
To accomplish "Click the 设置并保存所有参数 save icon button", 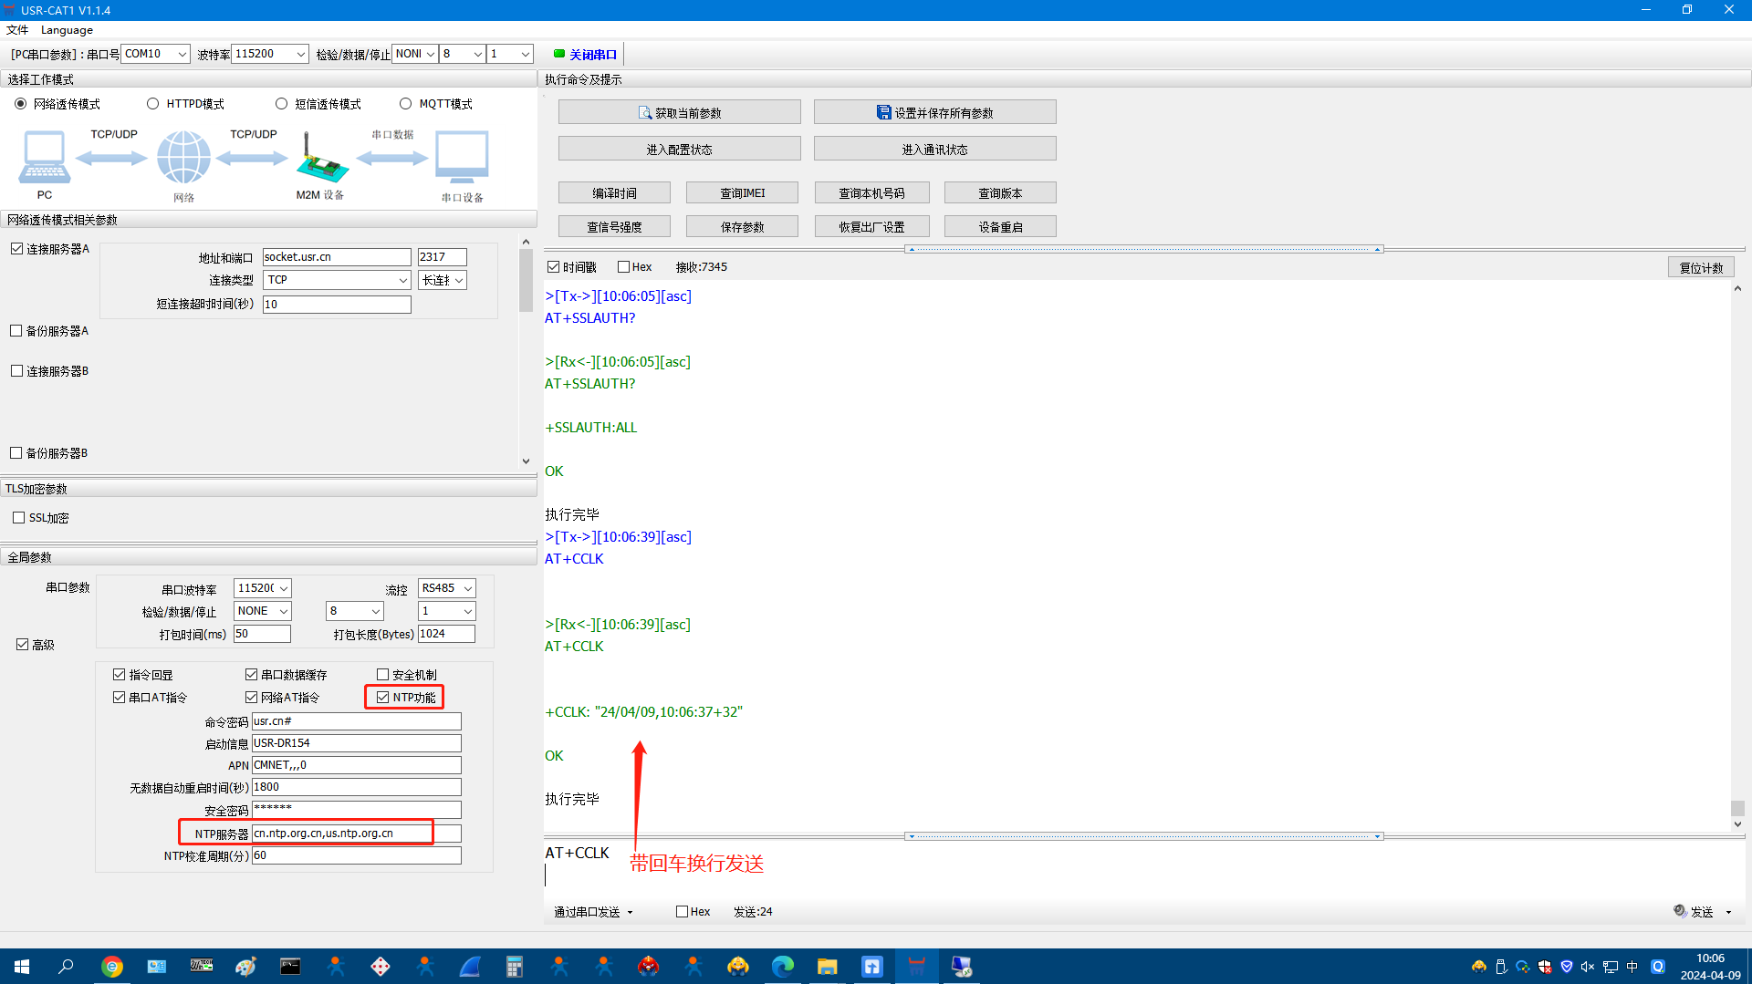I will click(x=934, y=113).
